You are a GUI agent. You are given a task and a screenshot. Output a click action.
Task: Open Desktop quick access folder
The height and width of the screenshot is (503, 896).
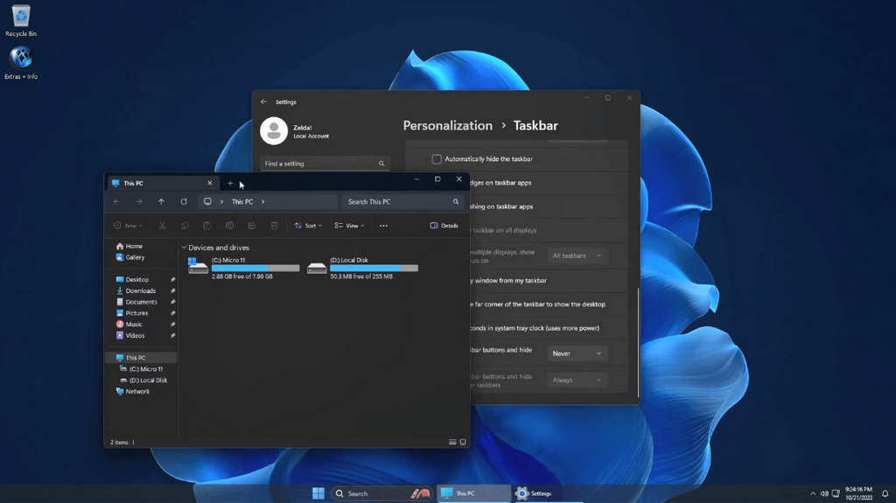pyautogui.click(x=133, y=280)
